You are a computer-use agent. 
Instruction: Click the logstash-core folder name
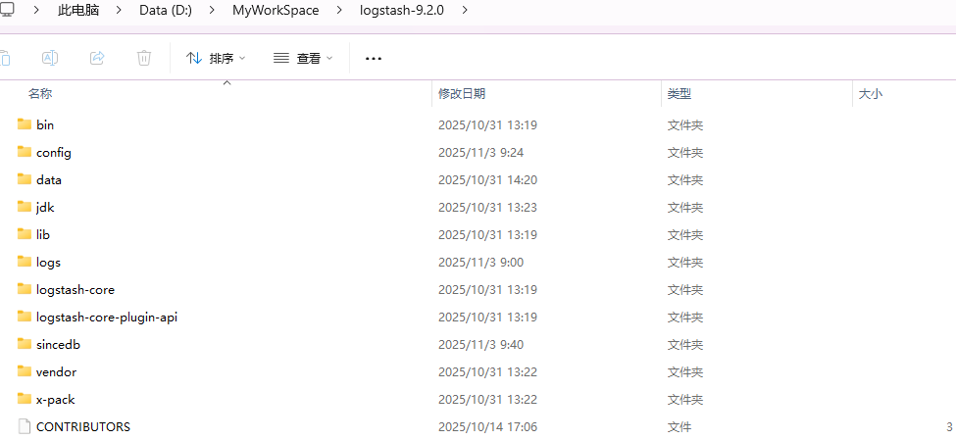tap(75, 289)
